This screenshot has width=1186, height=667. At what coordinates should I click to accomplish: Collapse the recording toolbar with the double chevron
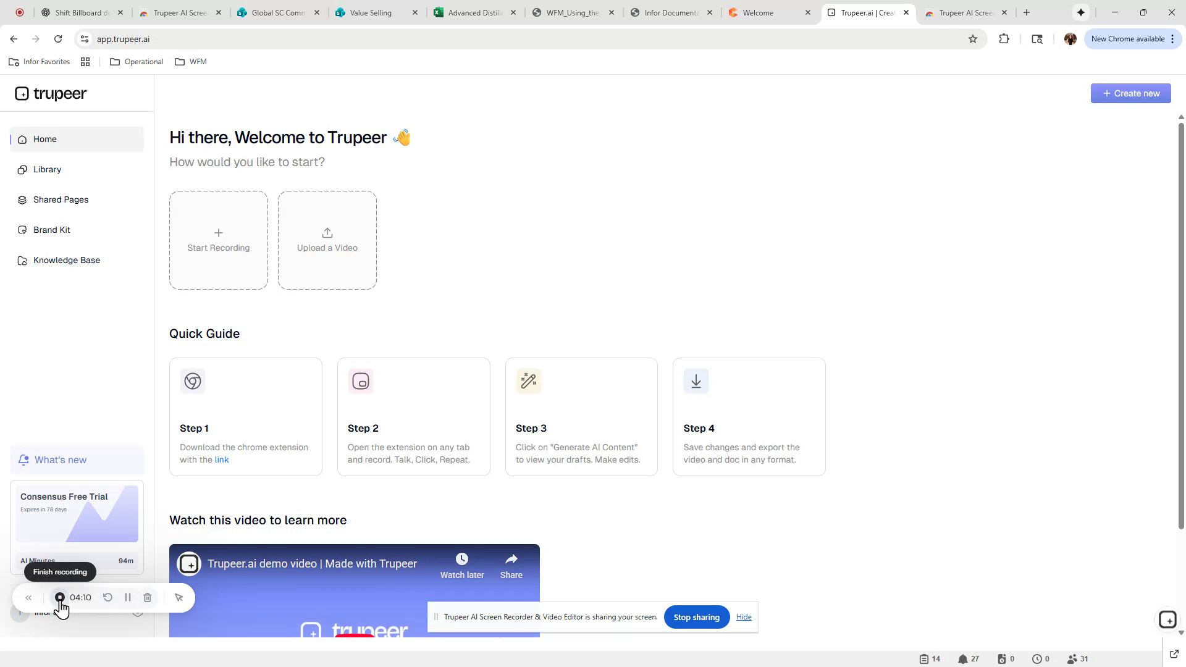tap(28, 597)
